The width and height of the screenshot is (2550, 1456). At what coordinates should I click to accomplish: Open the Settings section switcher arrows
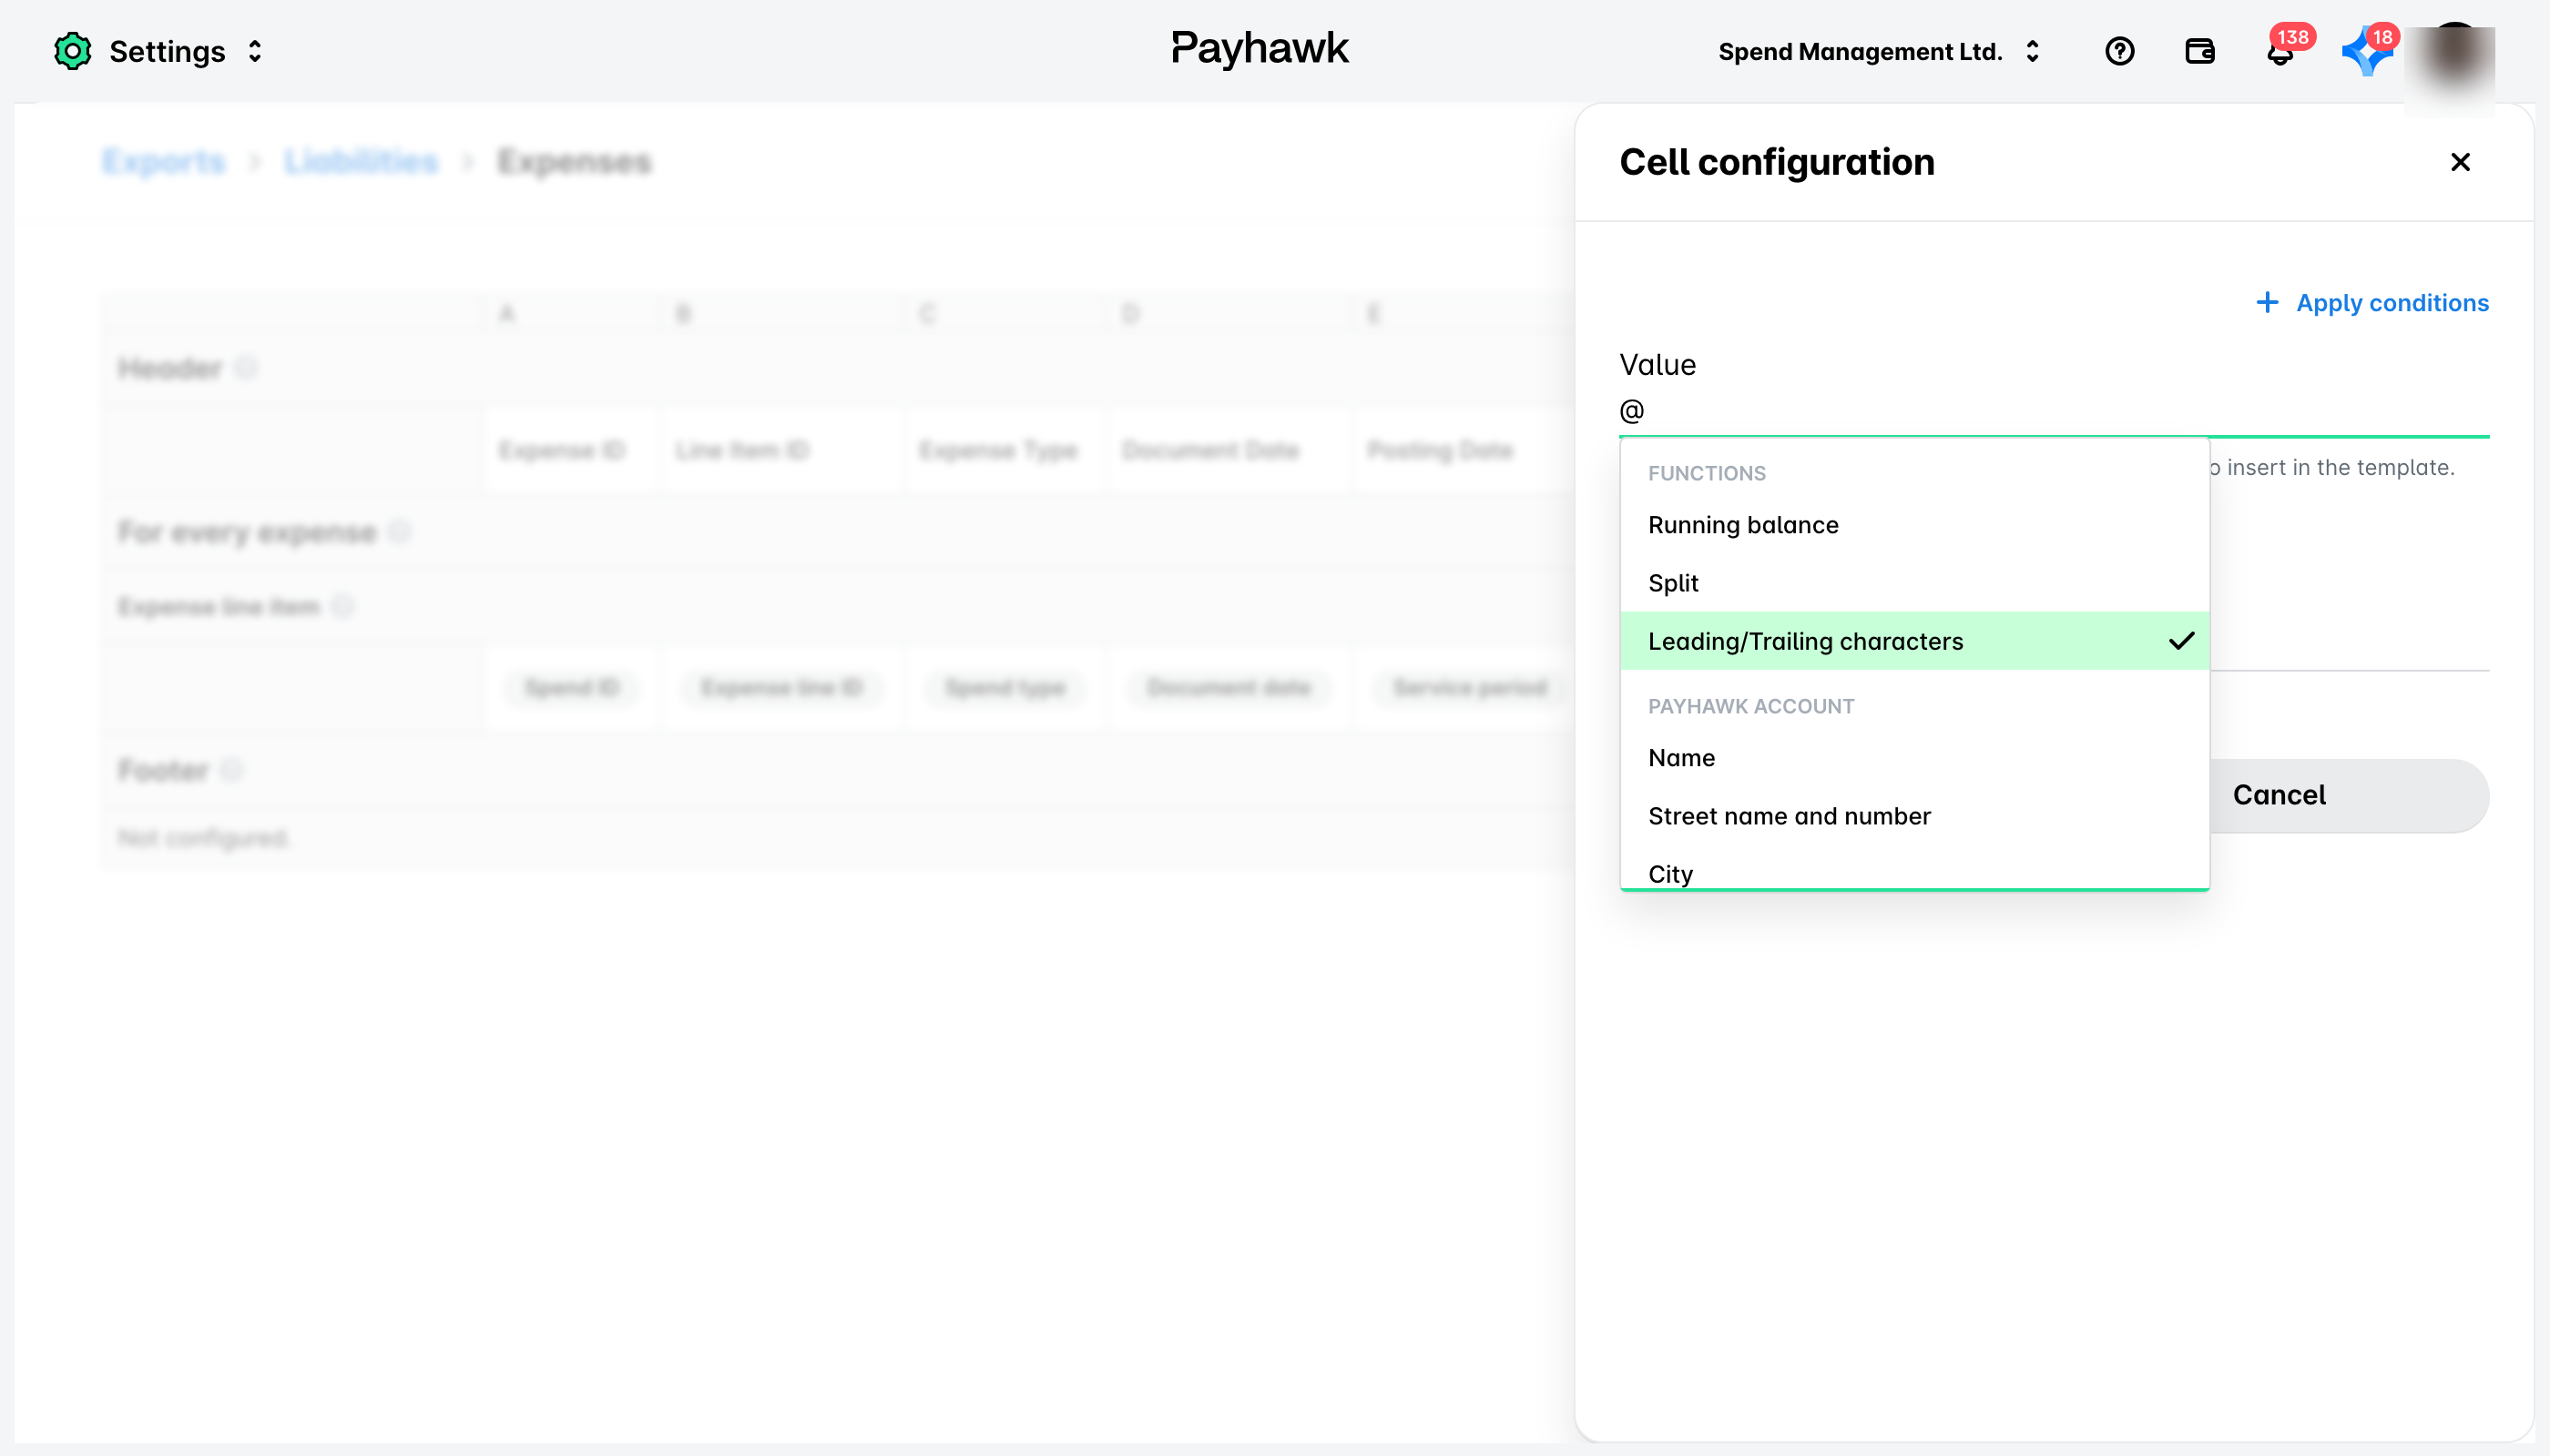(255, 51)
